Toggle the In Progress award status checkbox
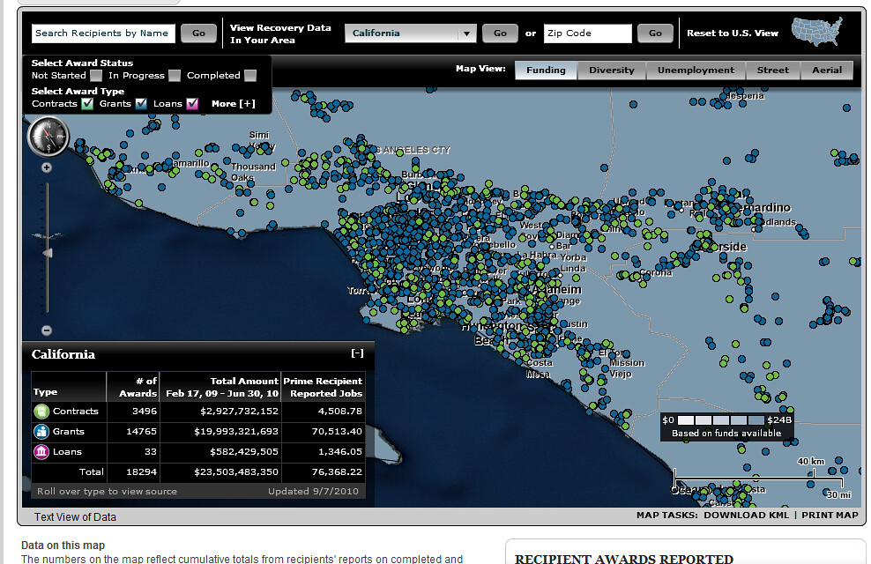This screenshot has height=564, width=871. click(175, 76)
